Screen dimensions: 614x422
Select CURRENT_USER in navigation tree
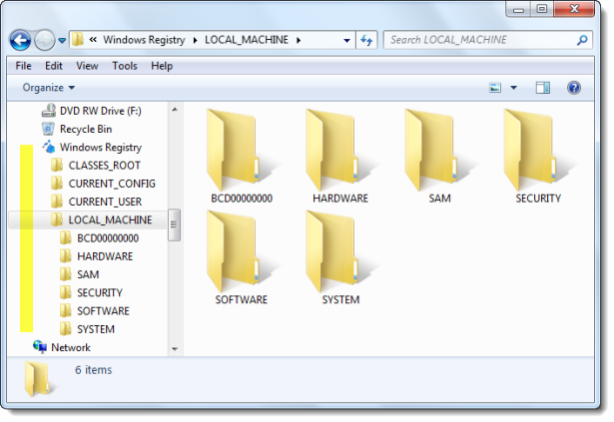tap(105, 202)
